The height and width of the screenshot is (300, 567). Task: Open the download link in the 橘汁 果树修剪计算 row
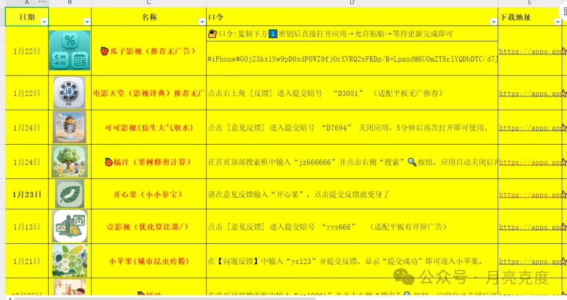530,162
